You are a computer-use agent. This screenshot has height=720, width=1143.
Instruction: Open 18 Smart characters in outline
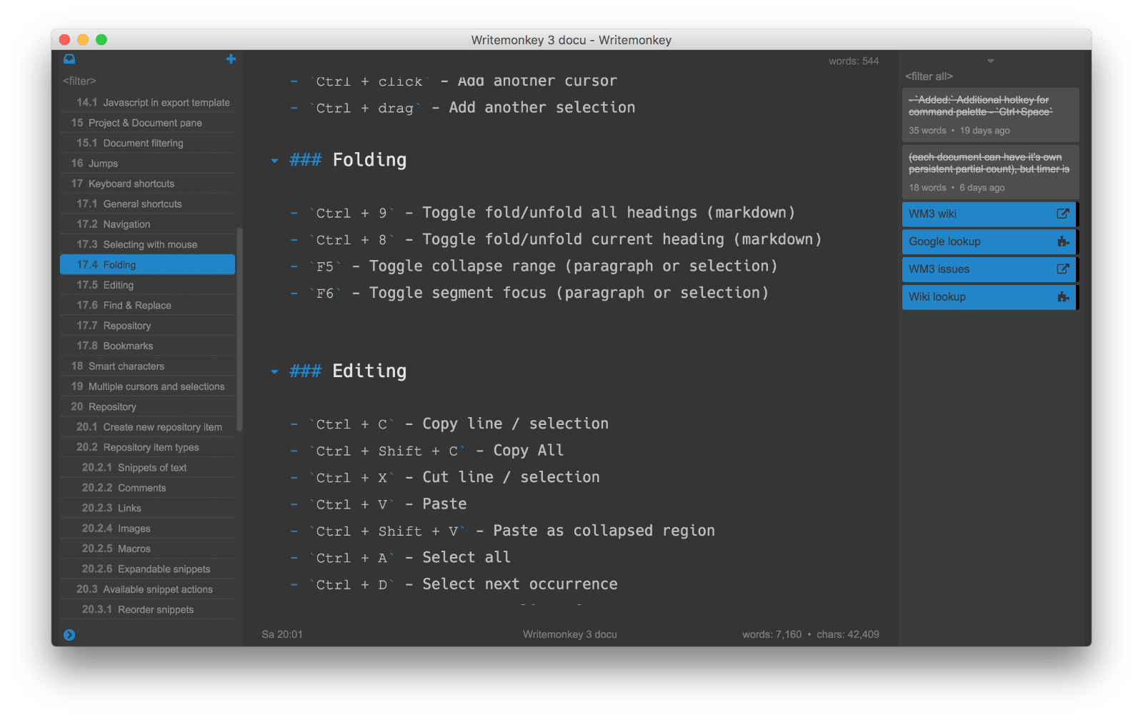126,366
